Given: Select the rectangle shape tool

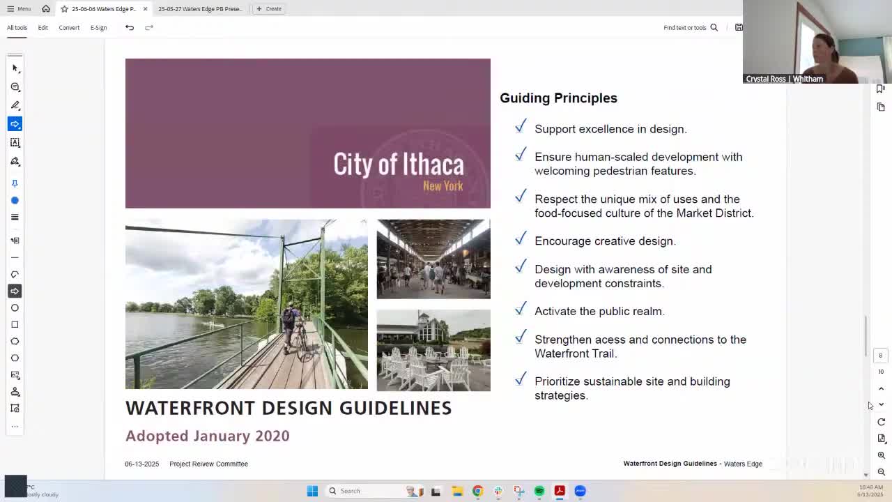Looking at the screenshot, I should coord(15,324).
